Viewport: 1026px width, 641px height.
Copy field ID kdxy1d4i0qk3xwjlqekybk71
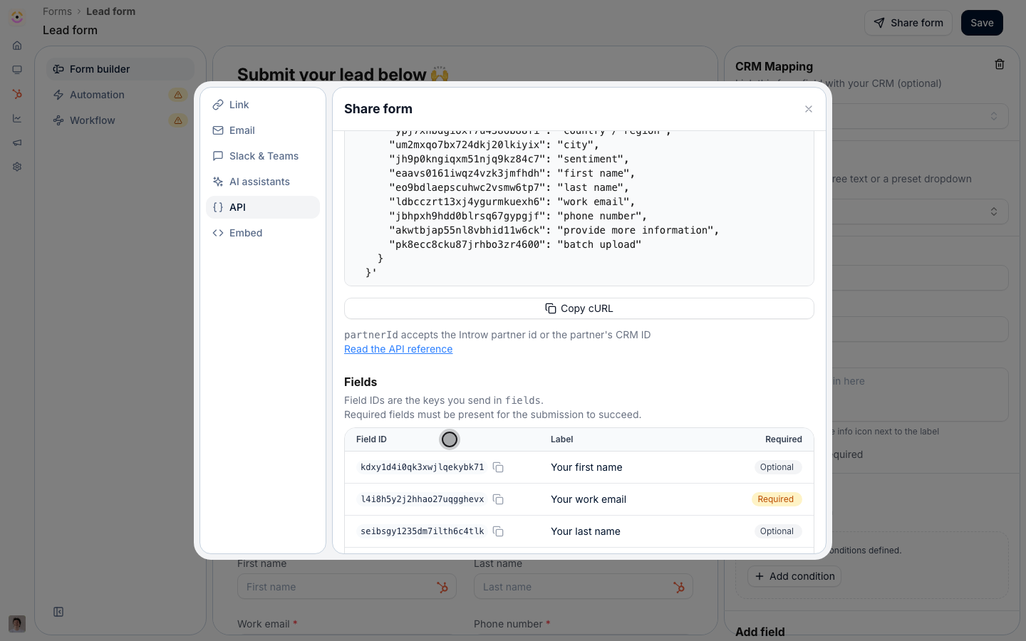pos(498,467)
